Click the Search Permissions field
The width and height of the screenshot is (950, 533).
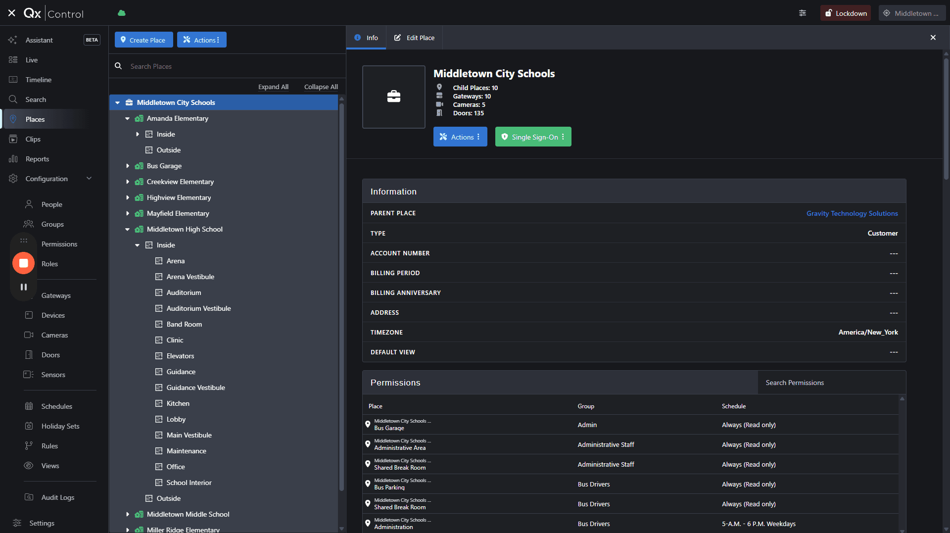pyautogui.click(x=832, y=383)
